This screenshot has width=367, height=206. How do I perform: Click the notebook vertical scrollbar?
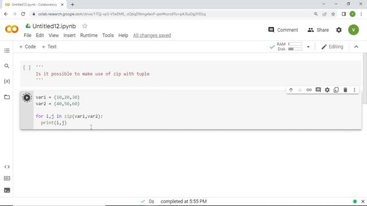(365, 78)
